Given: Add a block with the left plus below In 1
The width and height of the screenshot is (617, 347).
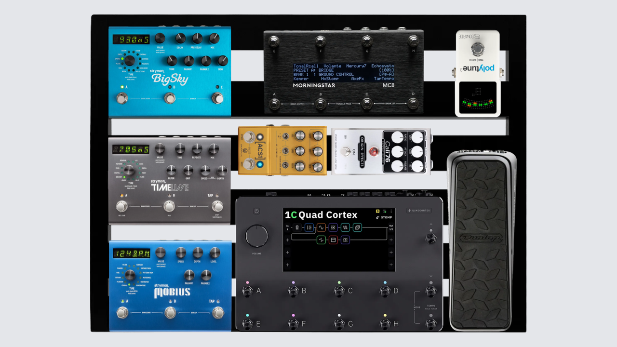Looking at the screenshot, I should 288,240.
